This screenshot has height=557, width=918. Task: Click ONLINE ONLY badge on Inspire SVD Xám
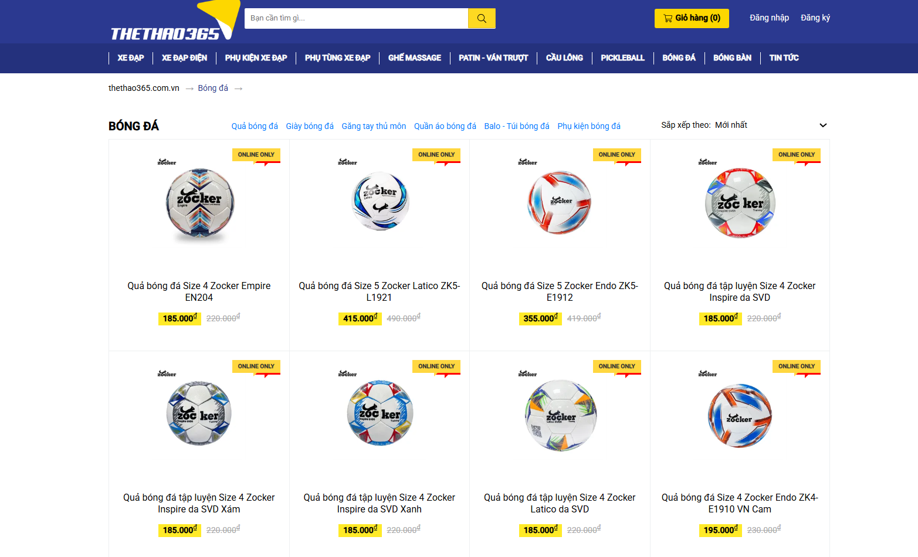[256, 366]
